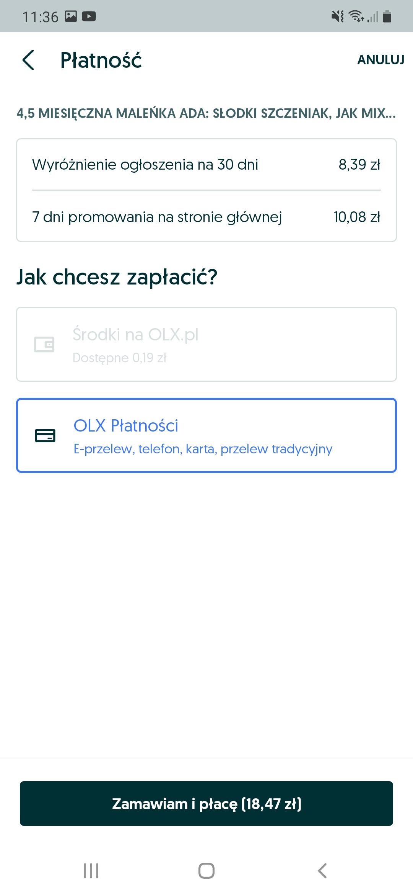Screen dimensions: 413x896
Task: Tap the muted sound icon in status bar
Action: tap(337, 16)
